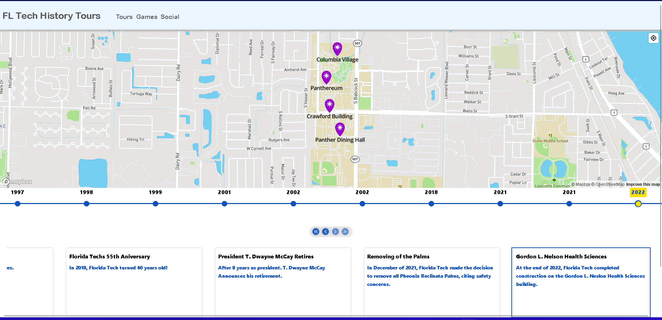Viewport: 662px width, 320px height.
Task: Click the OpenStreetMap attribution link
Action: coord(608,184)
